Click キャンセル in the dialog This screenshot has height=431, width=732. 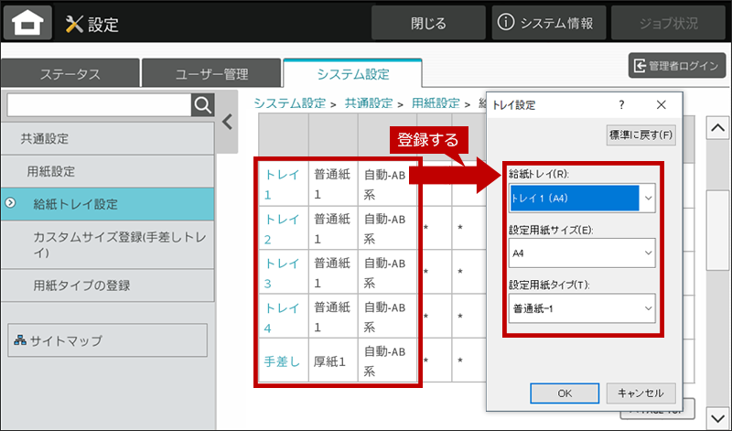click(x=640, y=393)
